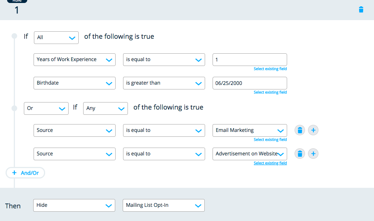Viewport: 374px width, 221px height.
Task: Open the Any match-type dropdown
Action: (106, 108)
